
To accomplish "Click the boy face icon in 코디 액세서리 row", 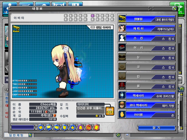I will pyautogui.click(x=122, y=105).
